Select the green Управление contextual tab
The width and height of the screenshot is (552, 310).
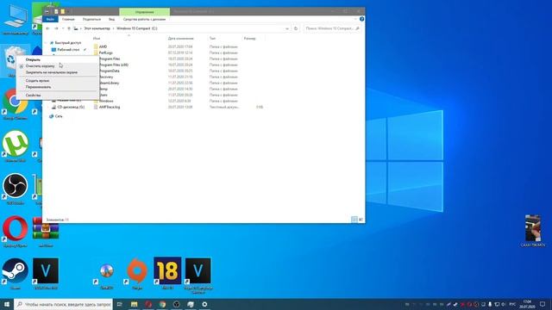[x=145, y=11]
